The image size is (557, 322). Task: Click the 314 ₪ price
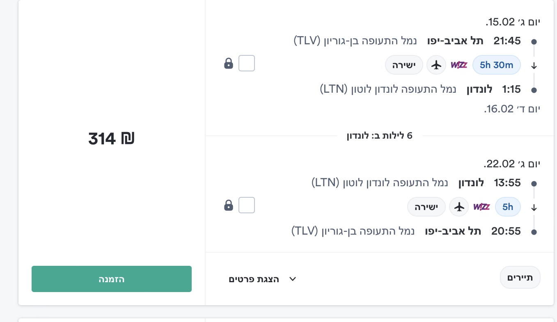(112, 139)
